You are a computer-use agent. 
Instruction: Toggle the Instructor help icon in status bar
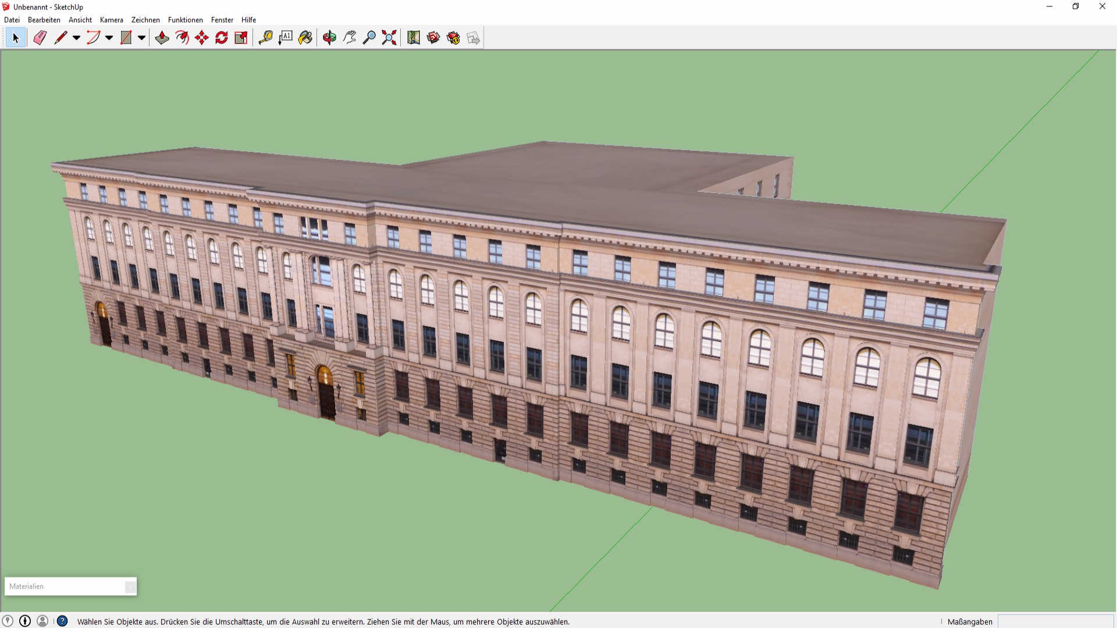point(62,621)
